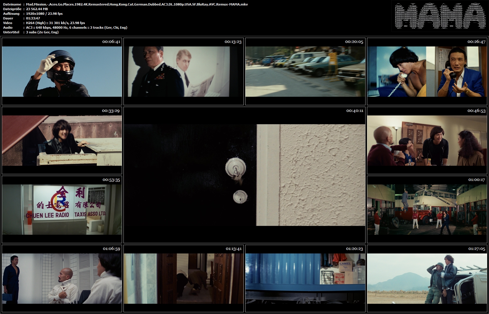
Task: Click the AC3 640 kbps audio info line
Action: 77,28
